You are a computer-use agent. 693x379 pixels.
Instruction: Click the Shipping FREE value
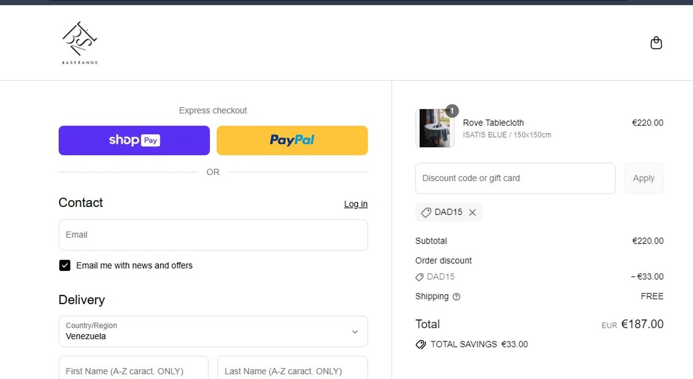(x=652, y=297)
